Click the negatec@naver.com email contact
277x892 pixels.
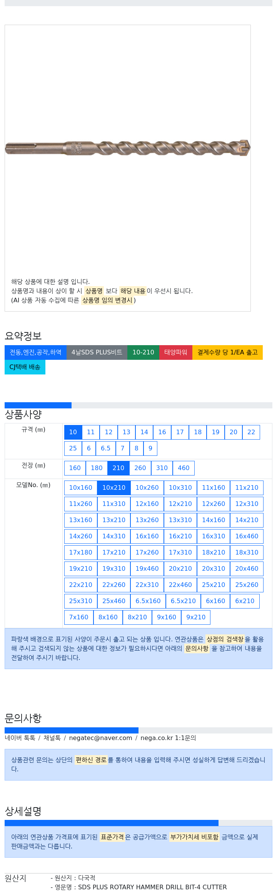[x=101, y=738]
